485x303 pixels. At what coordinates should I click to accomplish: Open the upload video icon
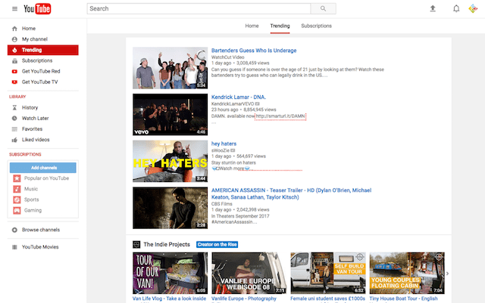433,9
